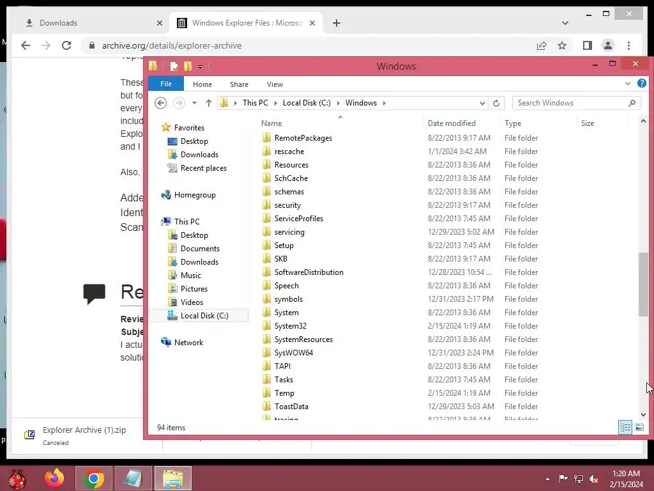Expand the arrow after Windows in breadcrumb
The height and width of the screenshot is (491, 654).
tap(384, 103)
